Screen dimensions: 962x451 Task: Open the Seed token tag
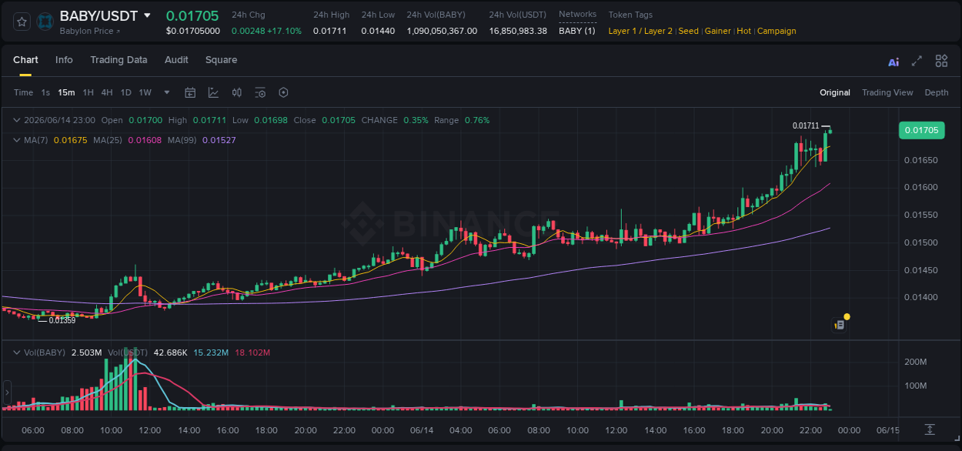pyautogui.click(x=688, y=31)
